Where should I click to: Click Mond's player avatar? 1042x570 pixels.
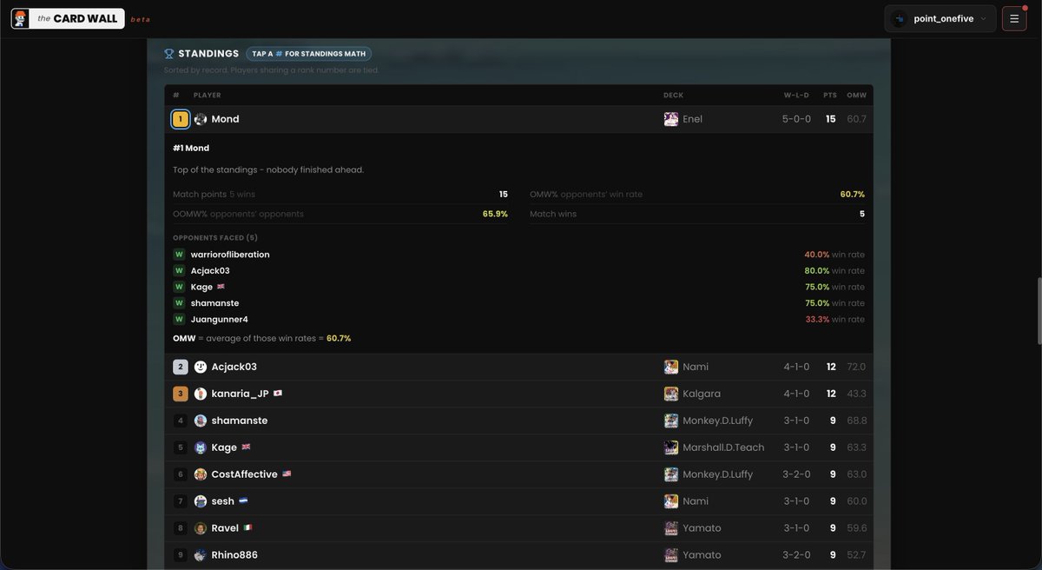201,119
